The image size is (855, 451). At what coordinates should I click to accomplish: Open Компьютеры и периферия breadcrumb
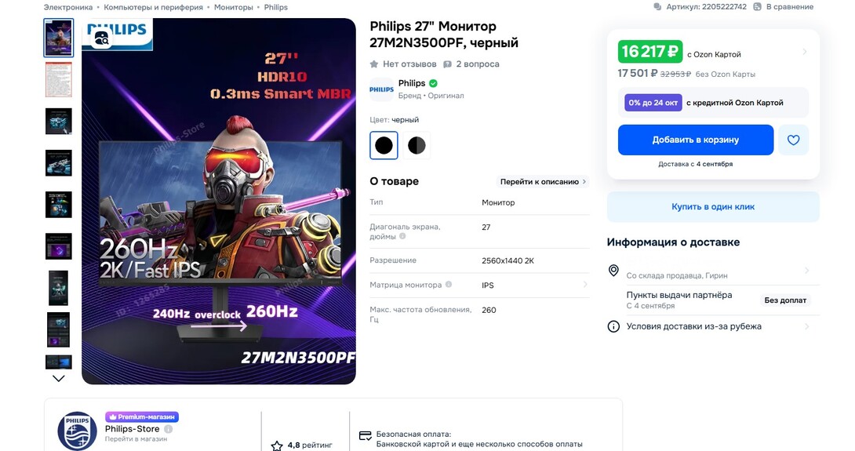pos(153,7)
